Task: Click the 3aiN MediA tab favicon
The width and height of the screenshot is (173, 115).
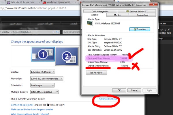Action: pos(8,2)
